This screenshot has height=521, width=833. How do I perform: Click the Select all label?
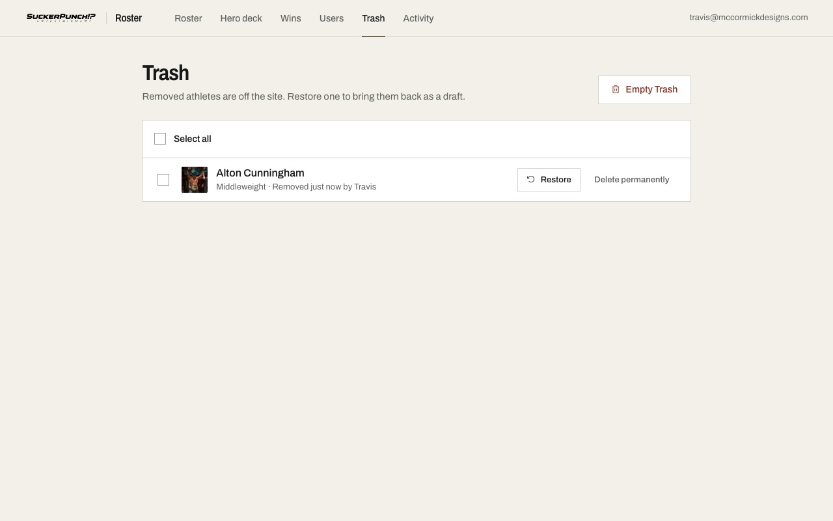[193, 139]
